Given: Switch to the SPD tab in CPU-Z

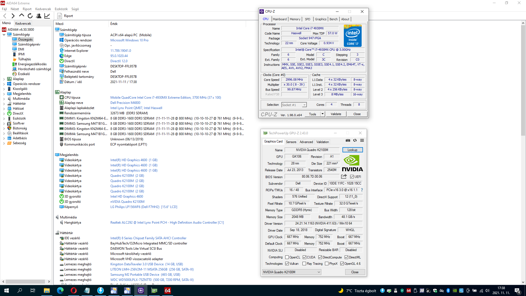Looking at the screenshot, I should [x=307, y=19].
